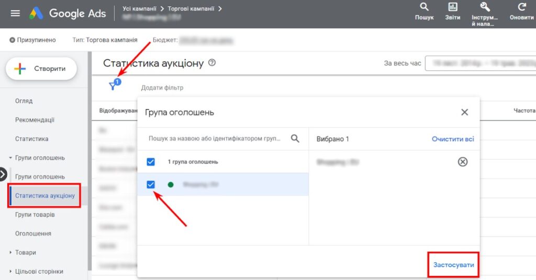The image size is (536, 280).
Task: Click Застосувати to apply filter
Action: (454, 265)
